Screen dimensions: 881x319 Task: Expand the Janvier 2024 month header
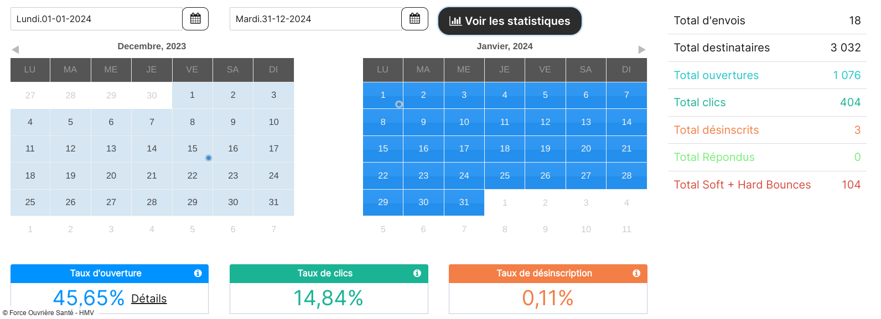click(504, 46)
